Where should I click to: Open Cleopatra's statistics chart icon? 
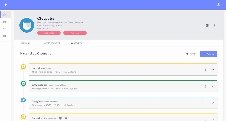coord(207,25)
